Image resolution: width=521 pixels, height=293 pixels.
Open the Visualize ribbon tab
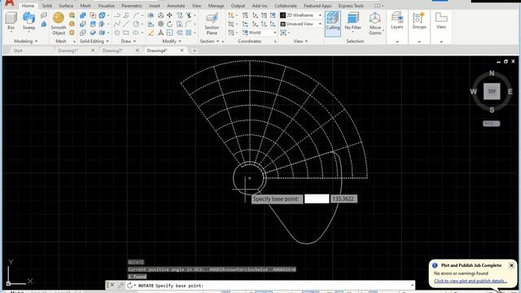pyautogui.click(x=106, y=6)
